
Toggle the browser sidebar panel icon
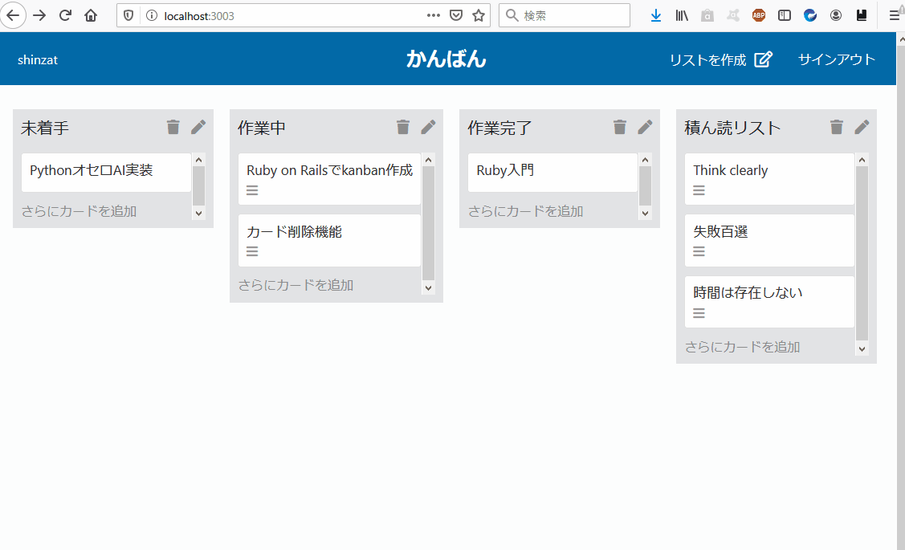click(x=784, y=14)
